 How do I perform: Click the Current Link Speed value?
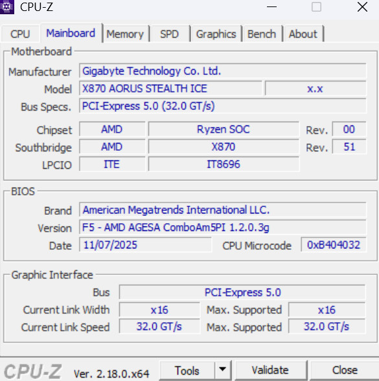[159, 327]
